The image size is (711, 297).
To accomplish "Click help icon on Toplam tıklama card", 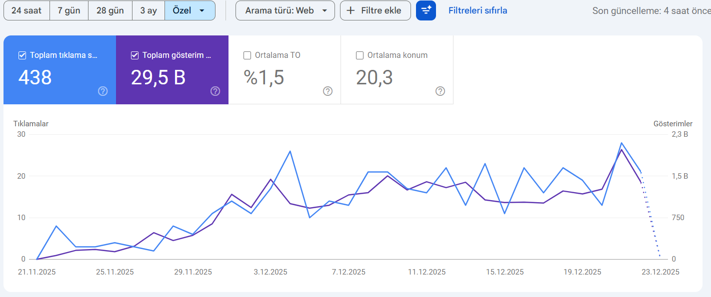I will pos(103,91).
